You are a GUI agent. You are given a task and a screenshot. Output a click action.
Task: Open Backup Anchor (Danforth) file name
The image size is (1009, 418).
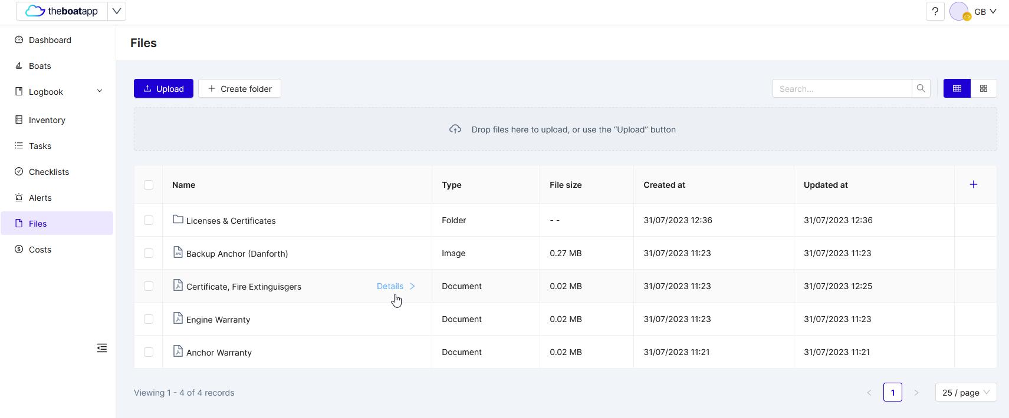tap(237, 254)
